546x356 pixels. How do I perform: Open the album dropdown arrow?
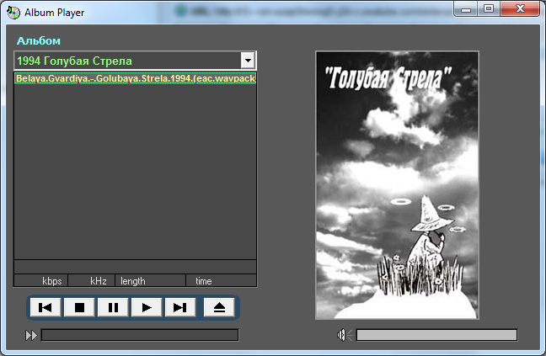248,61
